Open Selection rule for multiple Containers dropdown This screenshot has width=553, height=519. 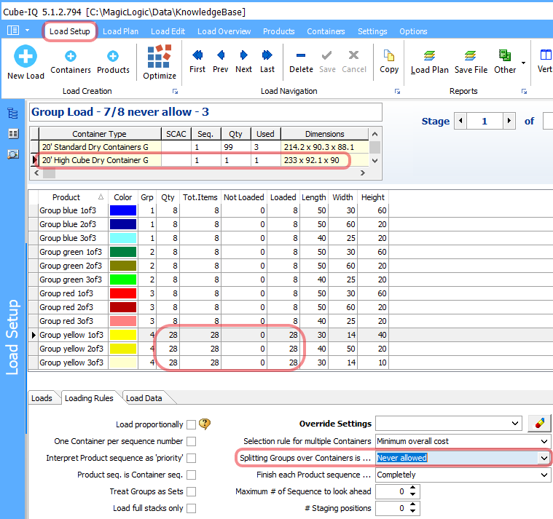click(544, 441)
